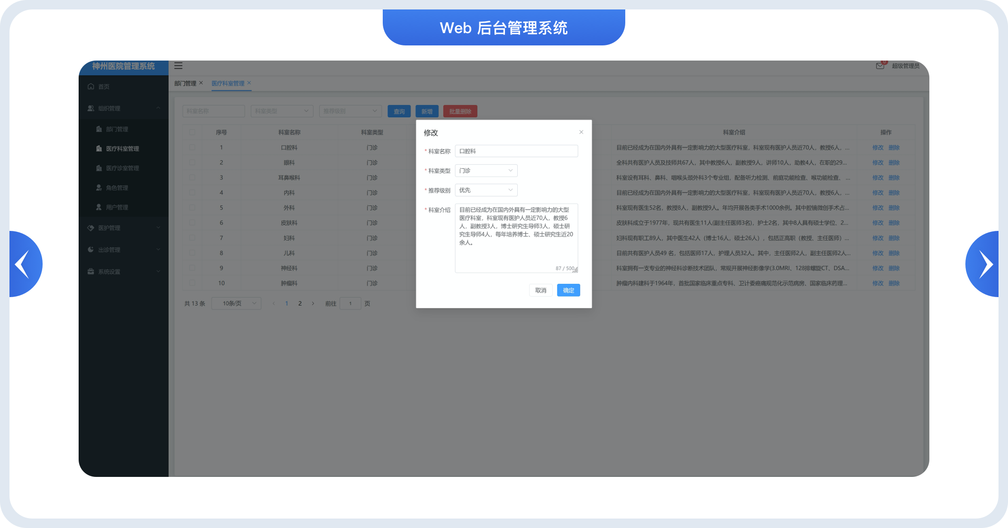
Task: Close the 医疗科室管理 tab with its X
Action: tap(249, 83)
